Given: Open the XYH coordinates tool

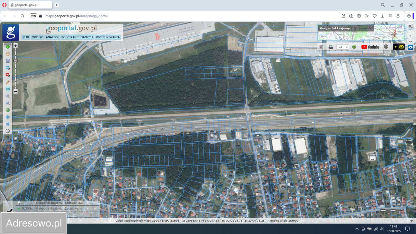Looking at the screenshot, I should click(8, 89).
